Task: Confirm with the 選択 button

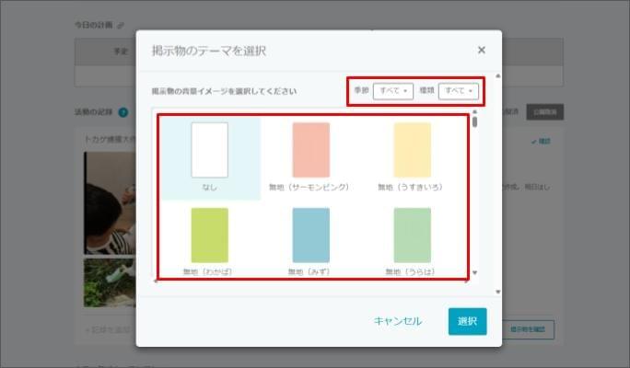Action: pyautogui.click(x=467, y=321)
